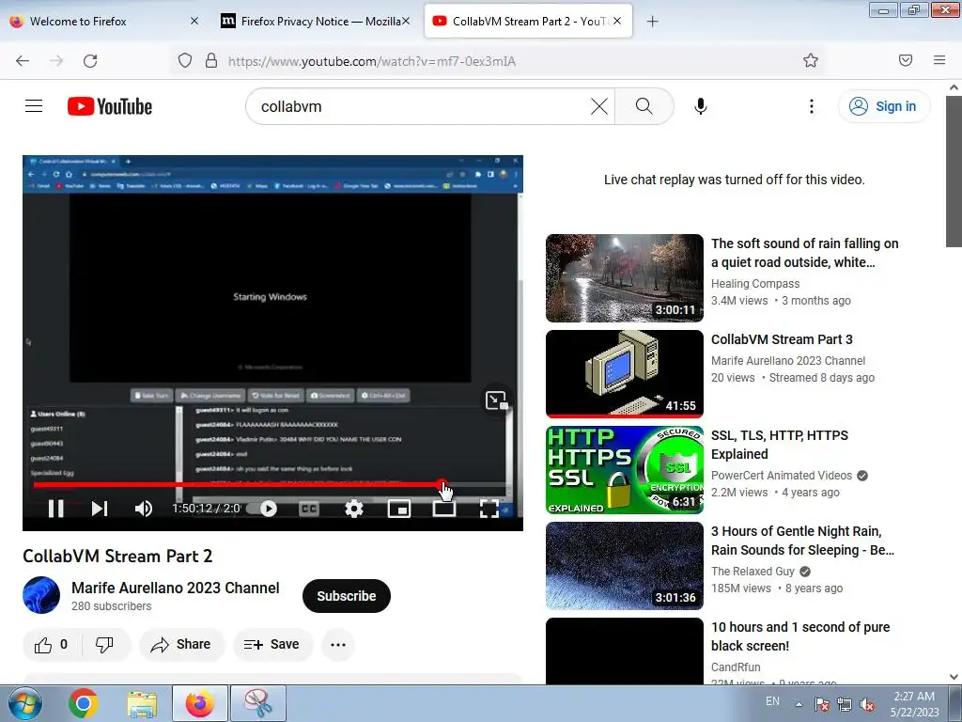Reload the current YouTube page
Viewport: 962px width, 722px height.
coord(90,61)
